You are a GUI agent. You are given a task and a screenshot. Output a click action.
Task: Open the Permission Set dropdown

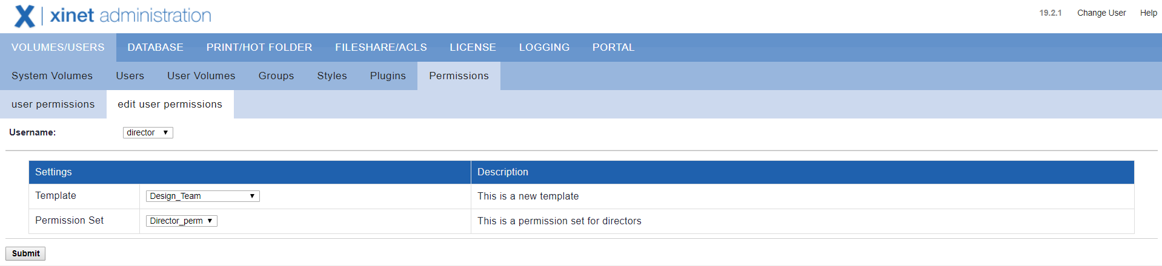point(181,221)
